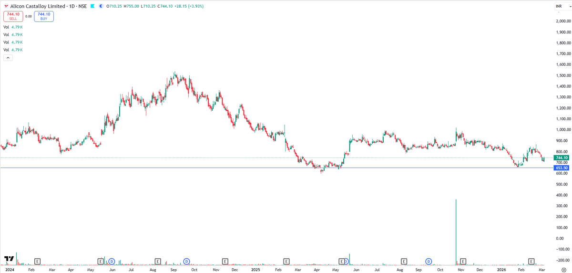The width and height of the screenshot is (572, 273).
Task: Click the BUY 744.10 button
Action: click(44, 16)
